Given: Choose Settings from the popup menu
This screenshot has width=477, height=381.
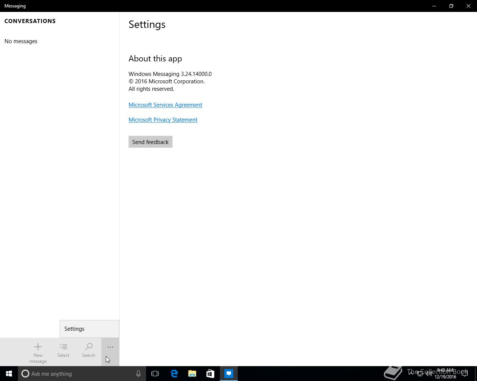Looking at the screenshot, I should pyautogui.click(x=89, y=329).
